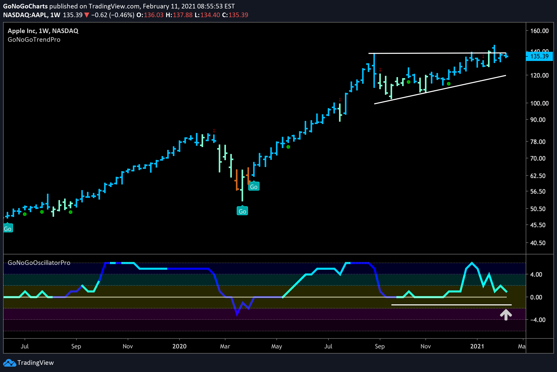This screenshot has height=372, width=557.
Task: Click the red marker above February 2020 peak
Action: [214, 131]
